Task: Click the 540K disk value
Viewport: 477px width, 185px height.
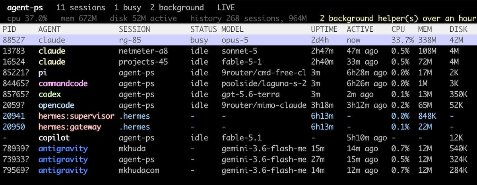Action: 458,148
